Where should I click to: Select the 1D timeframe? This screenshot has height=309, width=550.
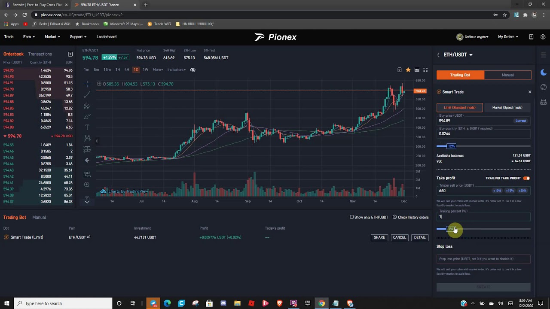136,70
